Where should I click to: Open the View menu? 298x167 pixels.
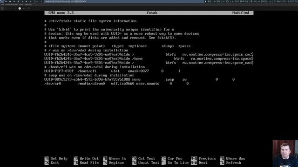21,5
